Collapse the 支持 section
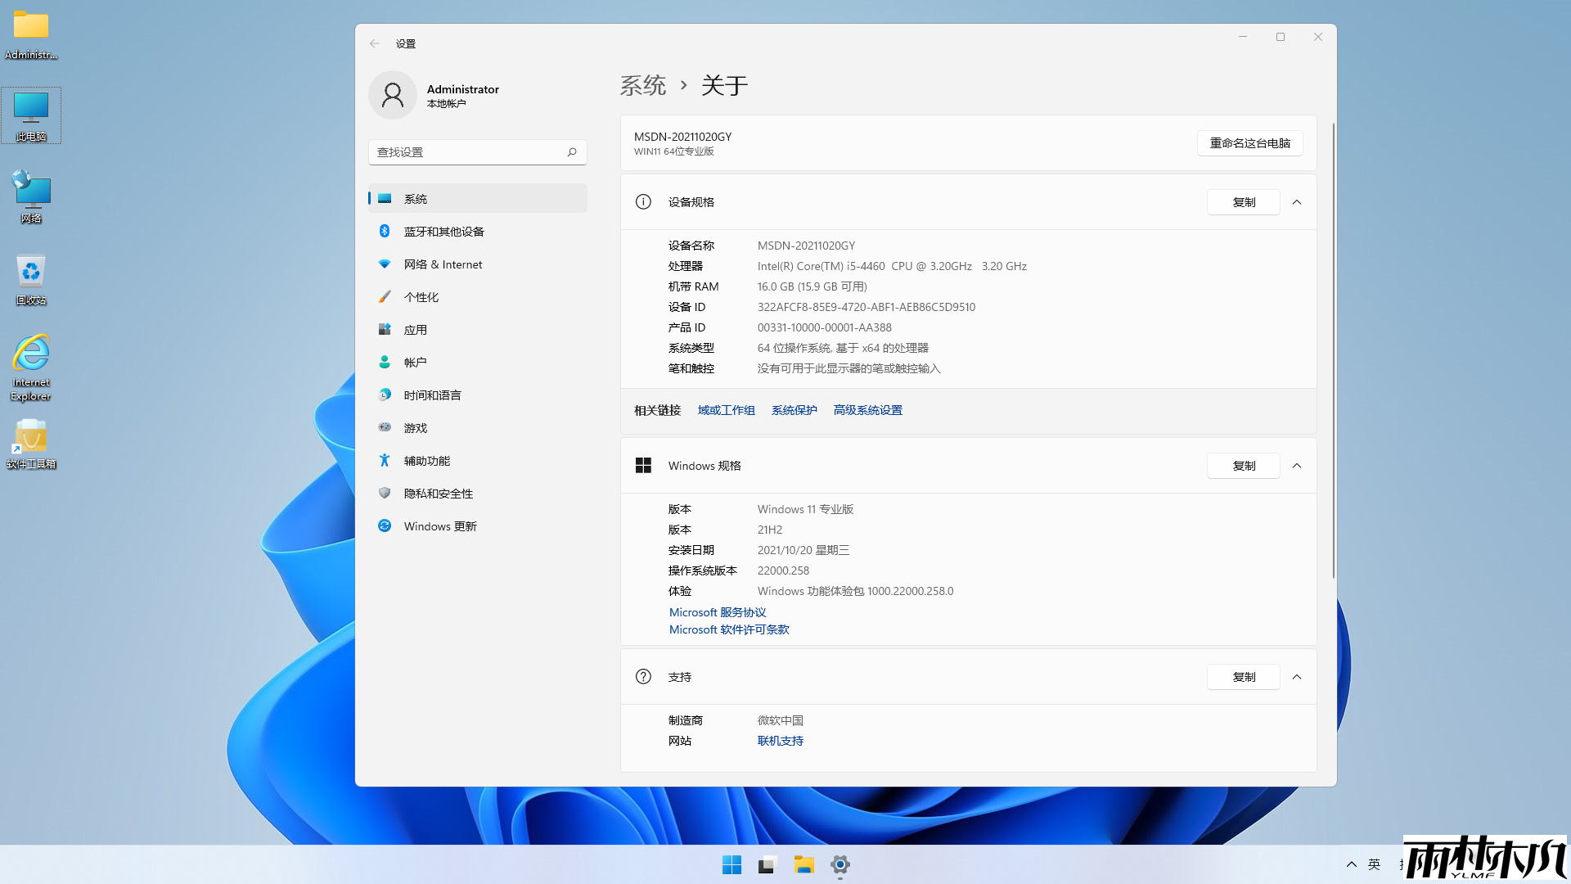This screenshot has width=1571, height=884. point(1296,677)
